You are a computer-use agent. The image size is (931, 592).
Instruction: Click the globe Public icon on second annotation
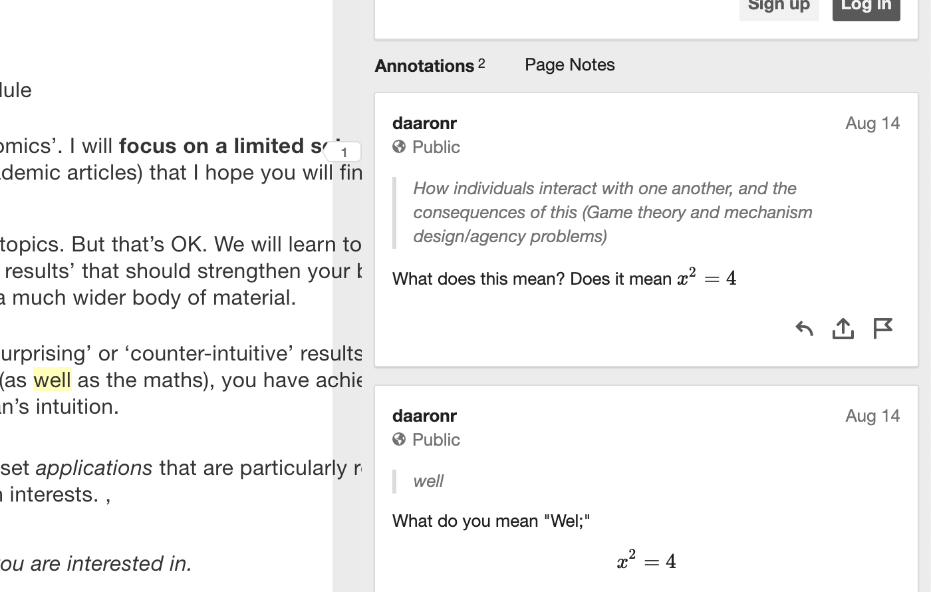click(x=399, y=440)
